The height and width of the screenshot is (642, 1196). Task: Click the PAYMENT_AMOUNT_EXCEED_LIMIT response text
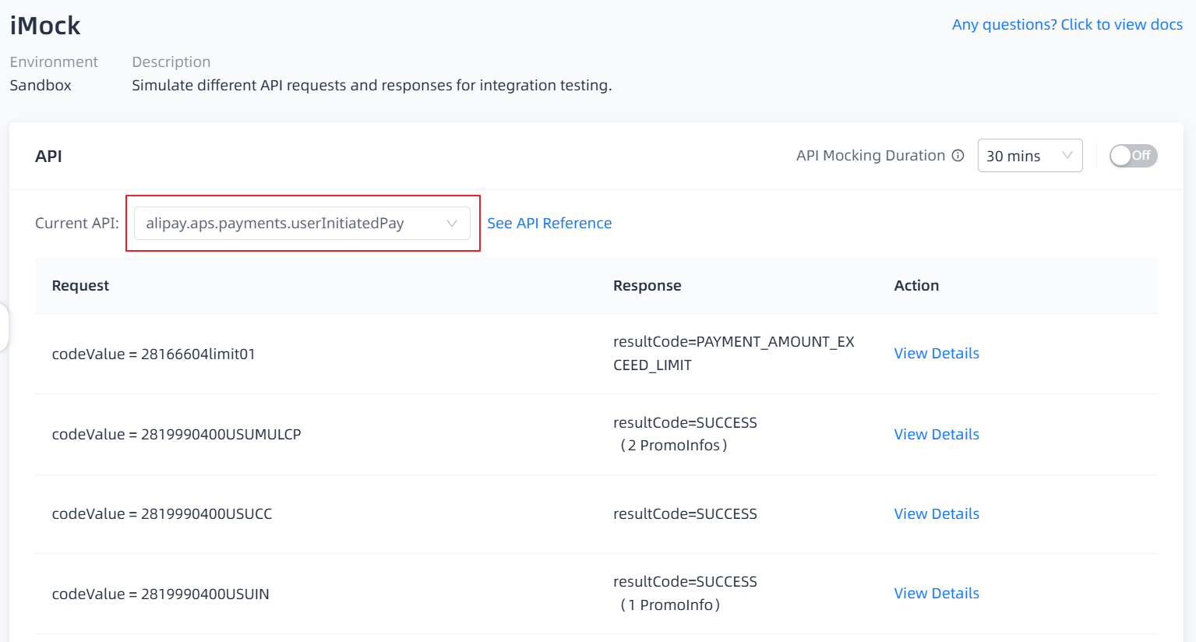733,354
